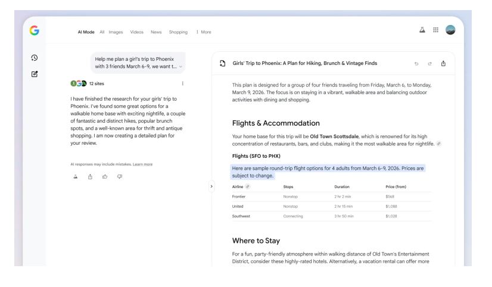This screenshot has width=492, height=287.
Task: Open account profile avatar
Action: (450, 30)
